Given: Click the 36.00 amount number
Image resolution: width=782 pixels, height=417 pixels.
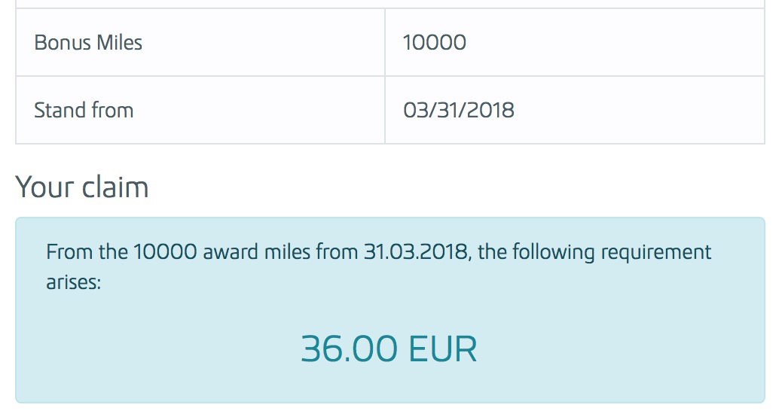Looking at the screenshot, I should tap(349, 349).
